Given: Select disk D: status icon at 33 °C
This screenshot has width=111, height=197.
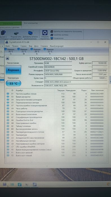Looking at the screenshot, I should tap(19, 49).
